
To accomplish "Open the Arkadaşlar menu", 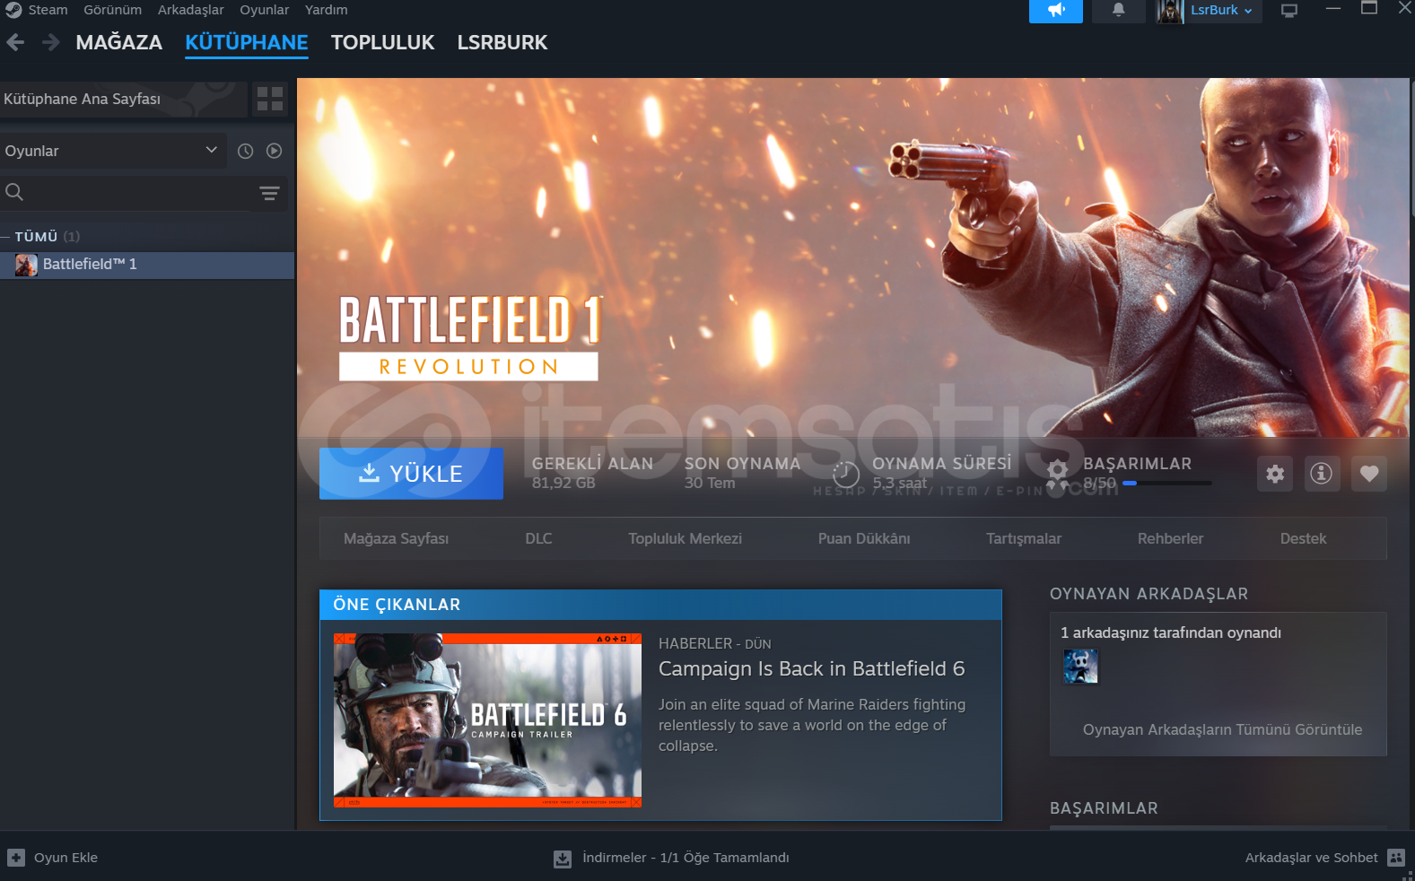I will (x=190, y=10).
